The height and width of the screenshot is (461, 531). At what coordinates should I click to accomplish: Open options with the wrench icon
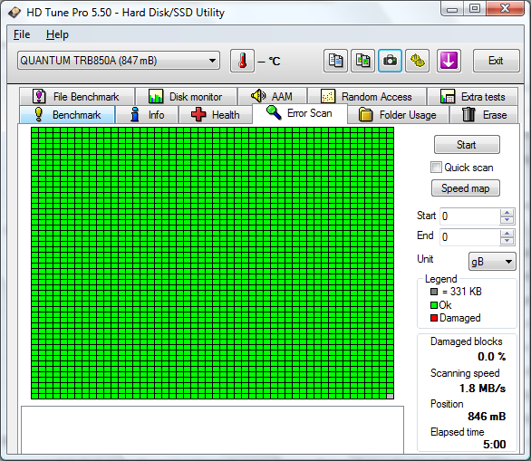click(x=418, y=61)
